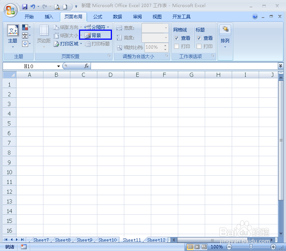
Task: Select column D header
Action: 110,75
